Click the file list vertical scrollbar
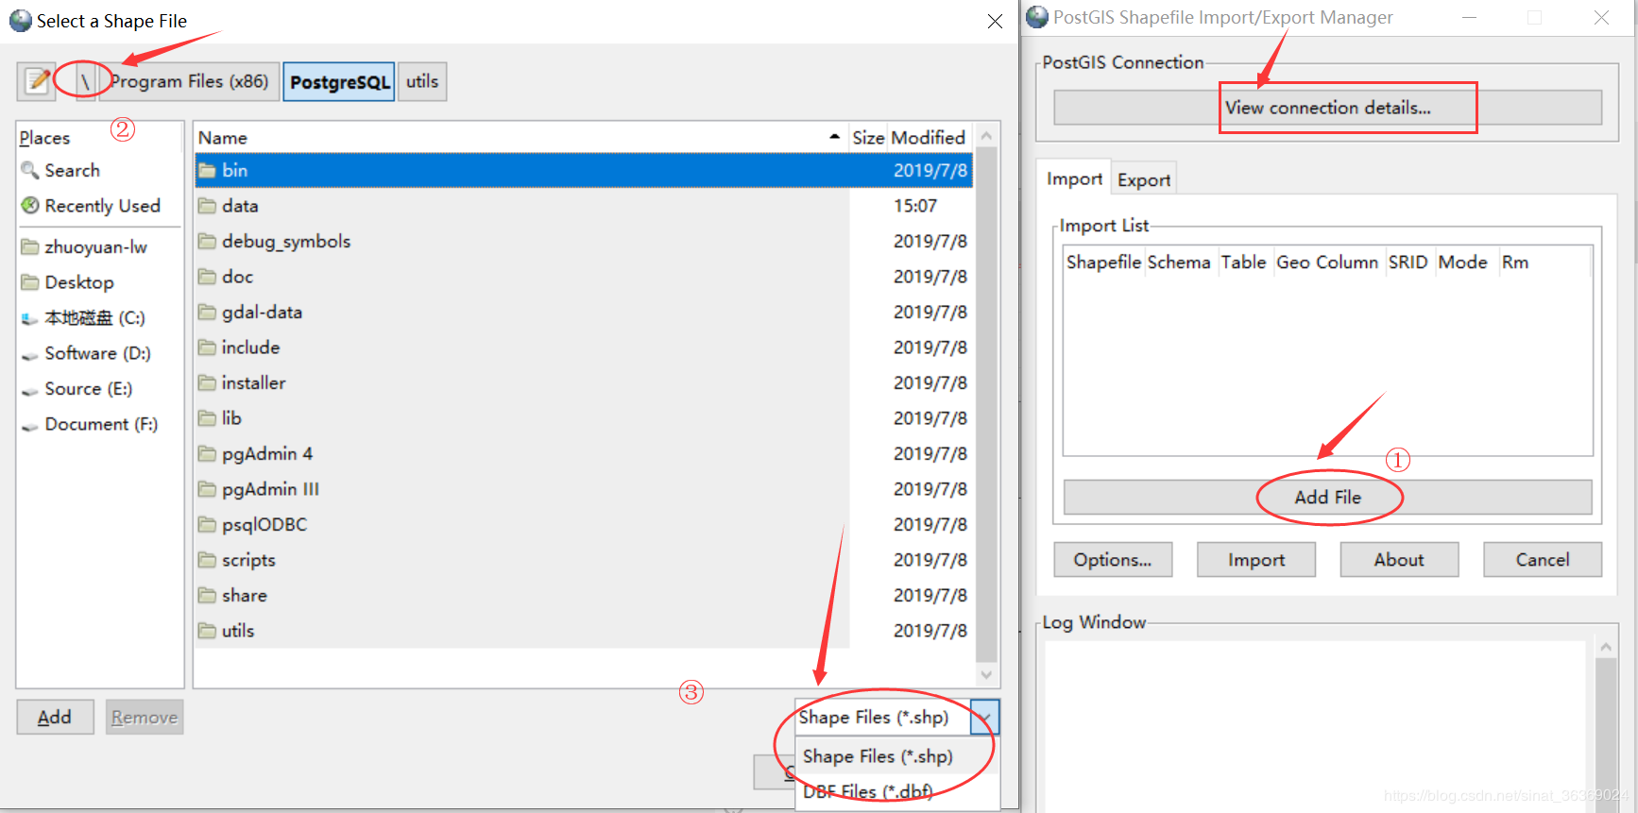The image size is (1638, 813). point(986,406)
